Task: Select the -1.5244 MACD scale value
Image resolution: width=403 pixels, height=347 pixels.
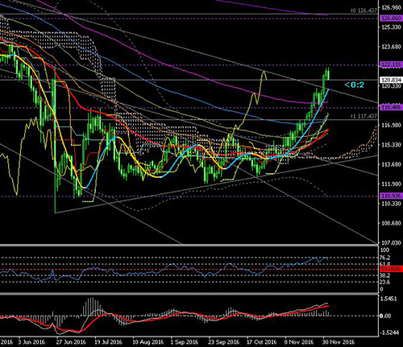Action: (388, 333)
